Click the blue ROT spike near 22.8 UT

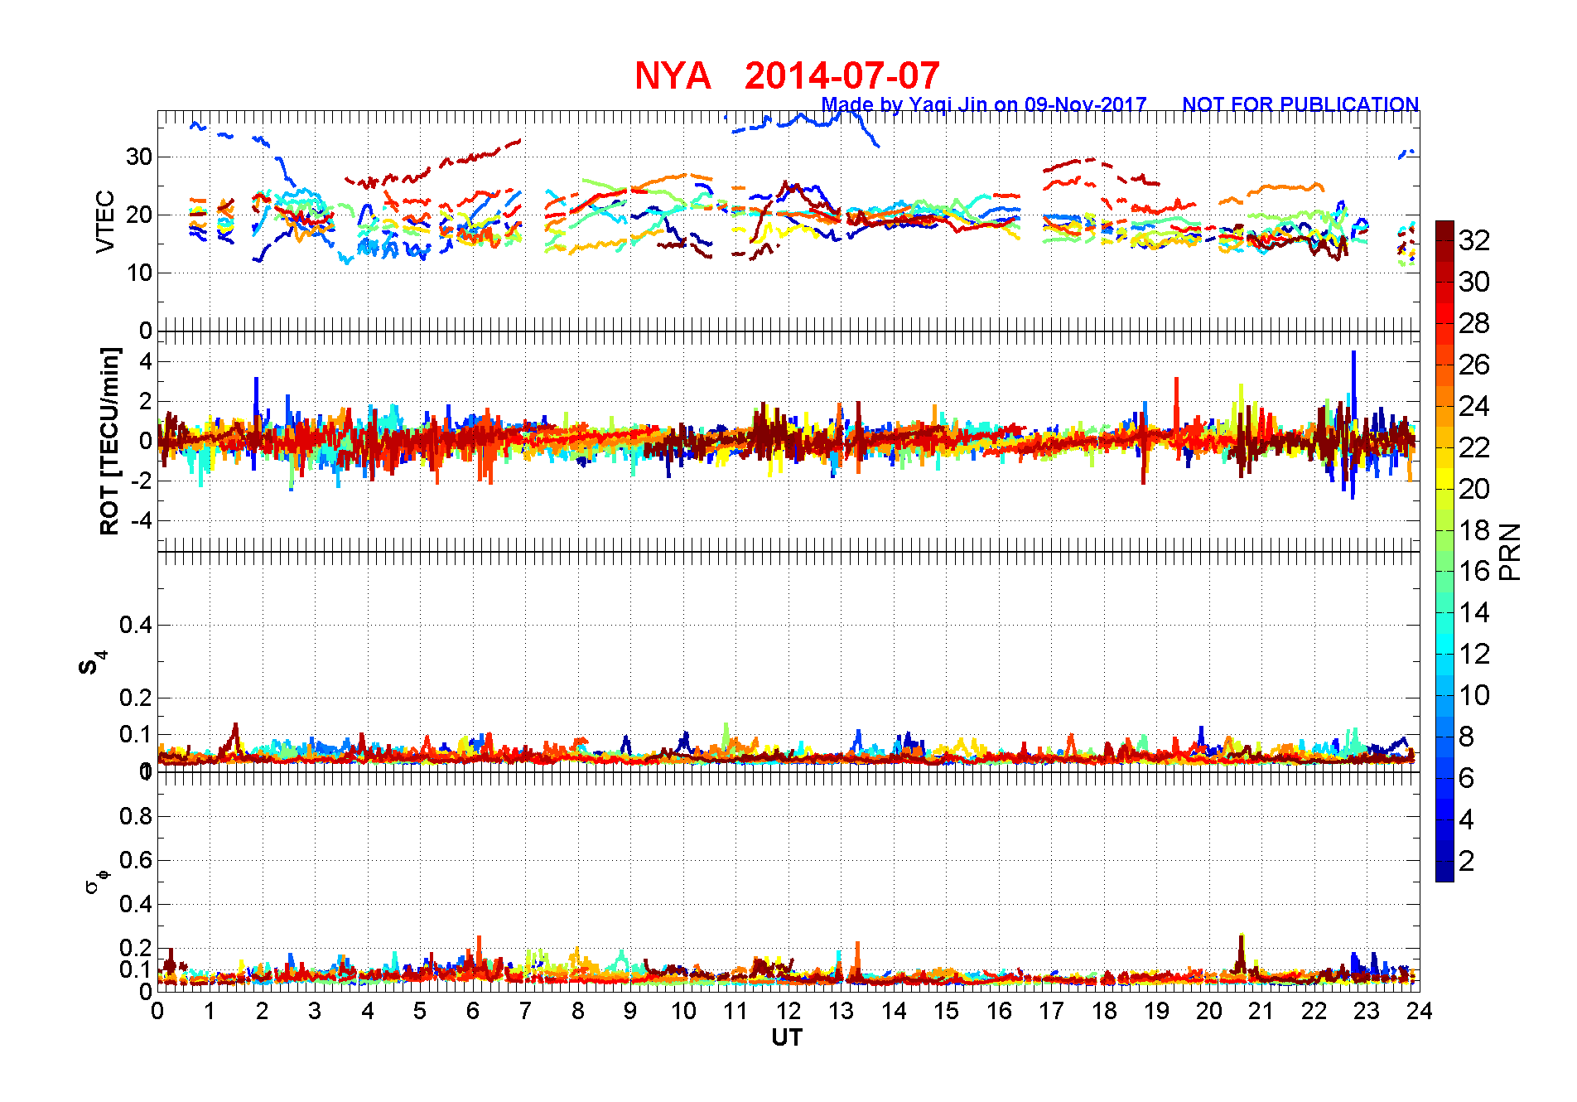1353,424
